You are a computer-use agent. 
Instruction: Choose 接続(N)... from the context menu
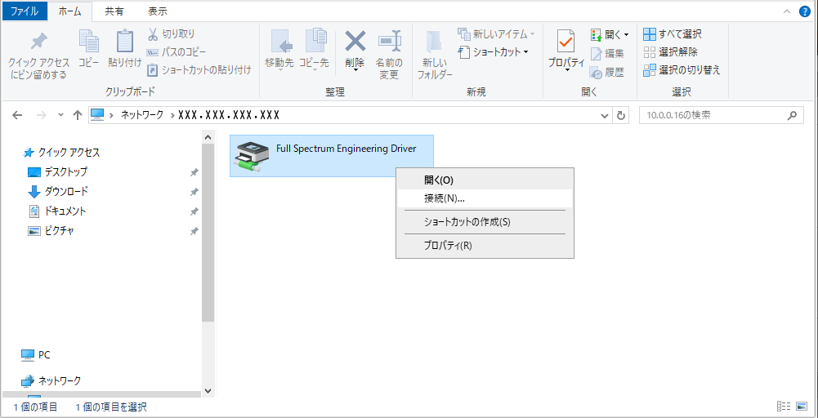[x=485, y=198]
